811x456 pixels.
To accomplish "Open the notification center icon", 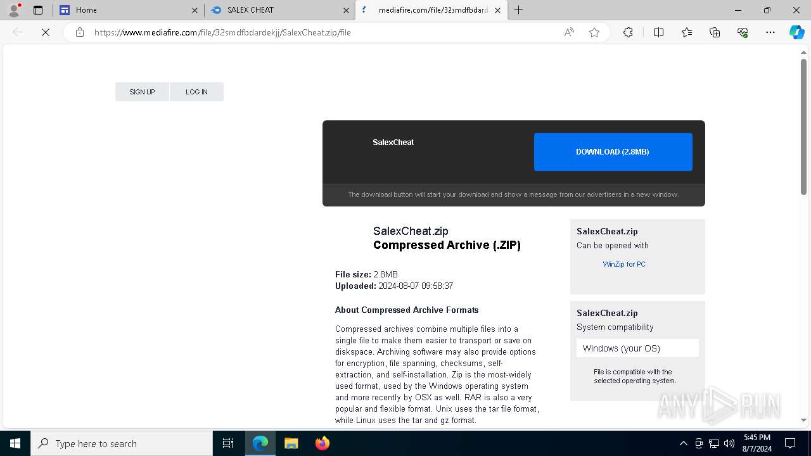I will click(790, 443).
